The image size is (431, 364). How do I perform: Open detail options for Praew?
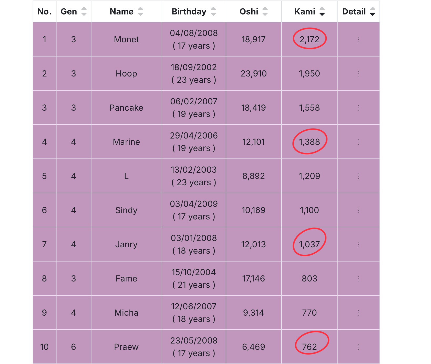point(359,347)
